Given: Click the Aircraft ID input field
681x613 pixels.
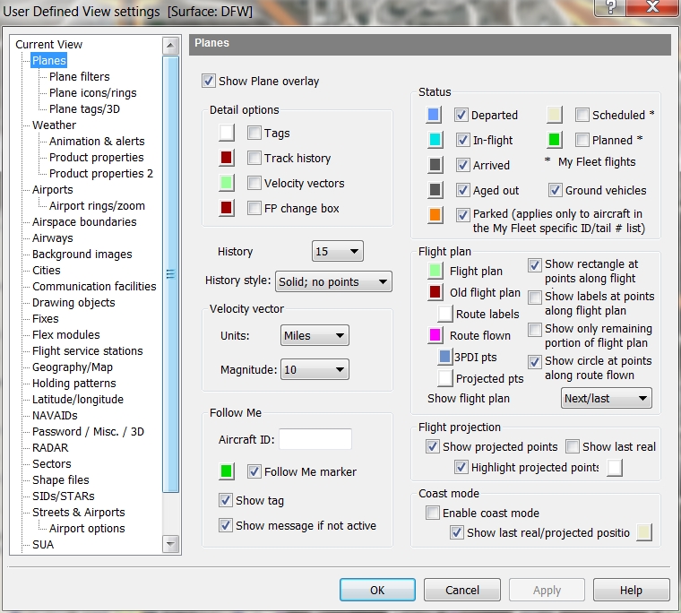Looking at the screenshot, I should point(315,439).
